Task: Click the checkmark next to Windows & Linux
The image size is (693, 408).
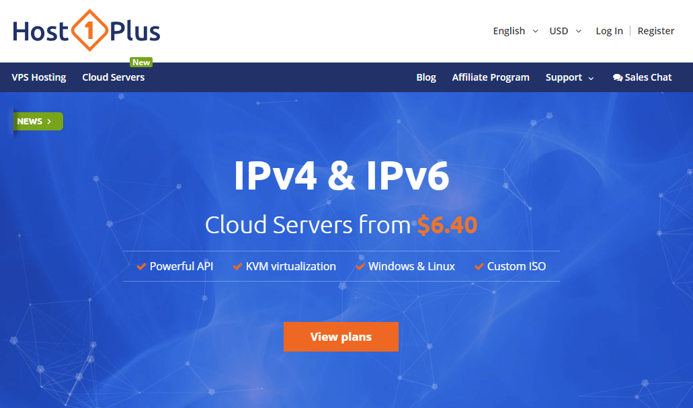Action: (360, 267)
